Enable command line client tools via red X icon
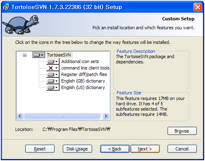This screenshot has height=161, width=205. pyautogui.click(x=53, y=68)
